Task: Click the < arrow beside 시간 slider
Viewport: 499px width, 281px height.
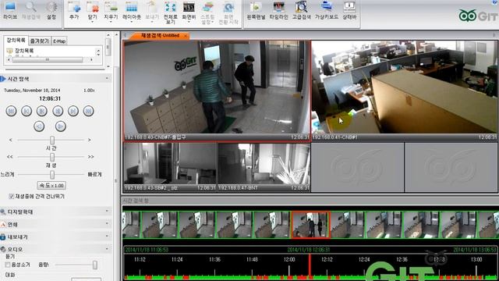Action: pyautogui.click(x=11, y=140)
